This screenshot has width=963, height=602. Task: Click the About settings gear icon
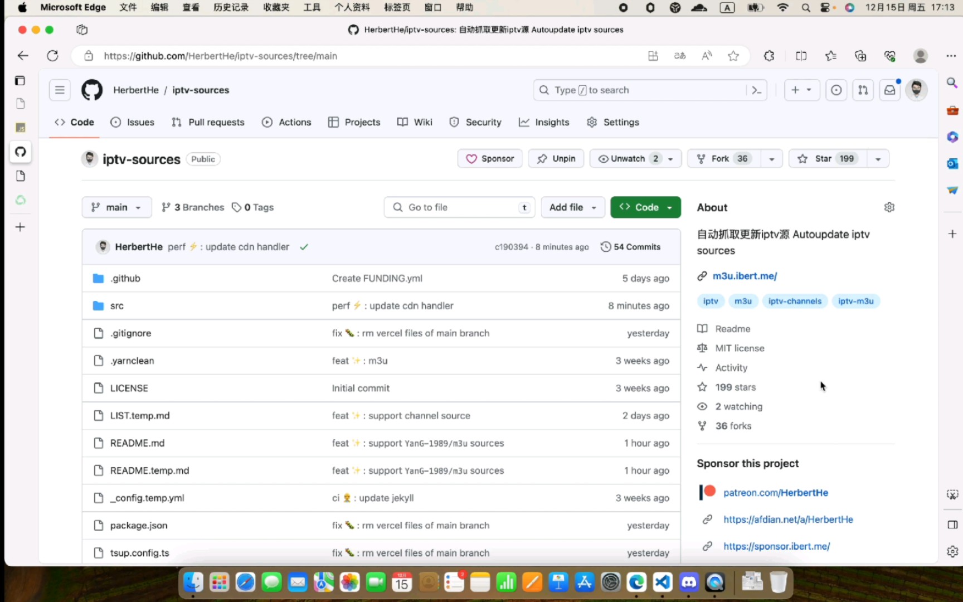[889, 207]
